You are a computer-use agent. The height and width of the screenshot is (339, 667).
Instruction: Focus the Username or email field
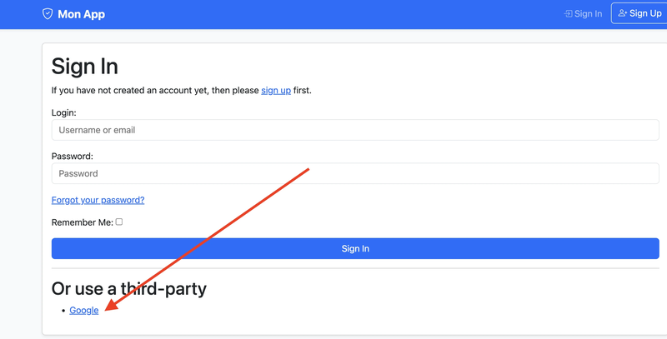355,130
